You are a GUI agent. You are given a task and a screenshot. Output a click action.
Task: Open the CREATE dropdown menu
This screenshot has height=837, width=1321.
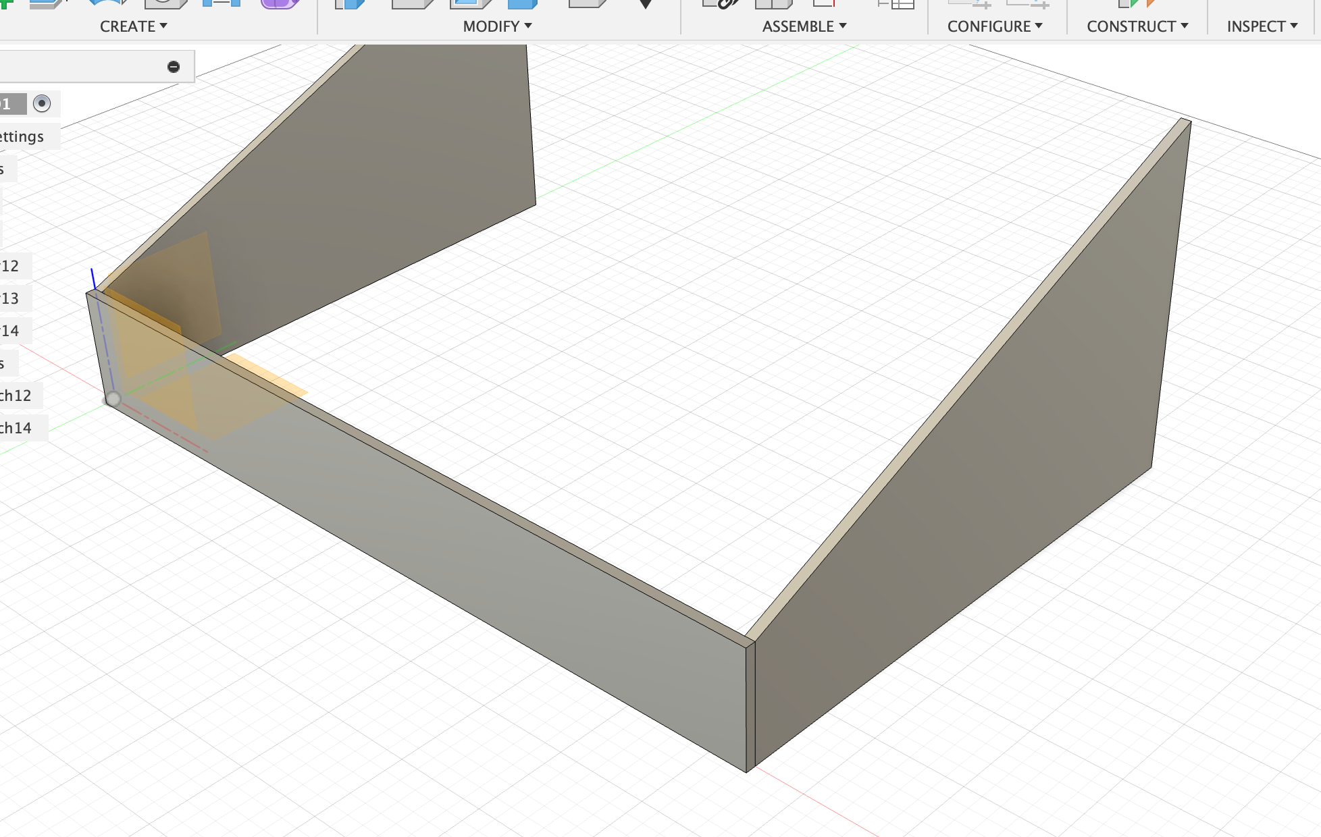(133, 26)
